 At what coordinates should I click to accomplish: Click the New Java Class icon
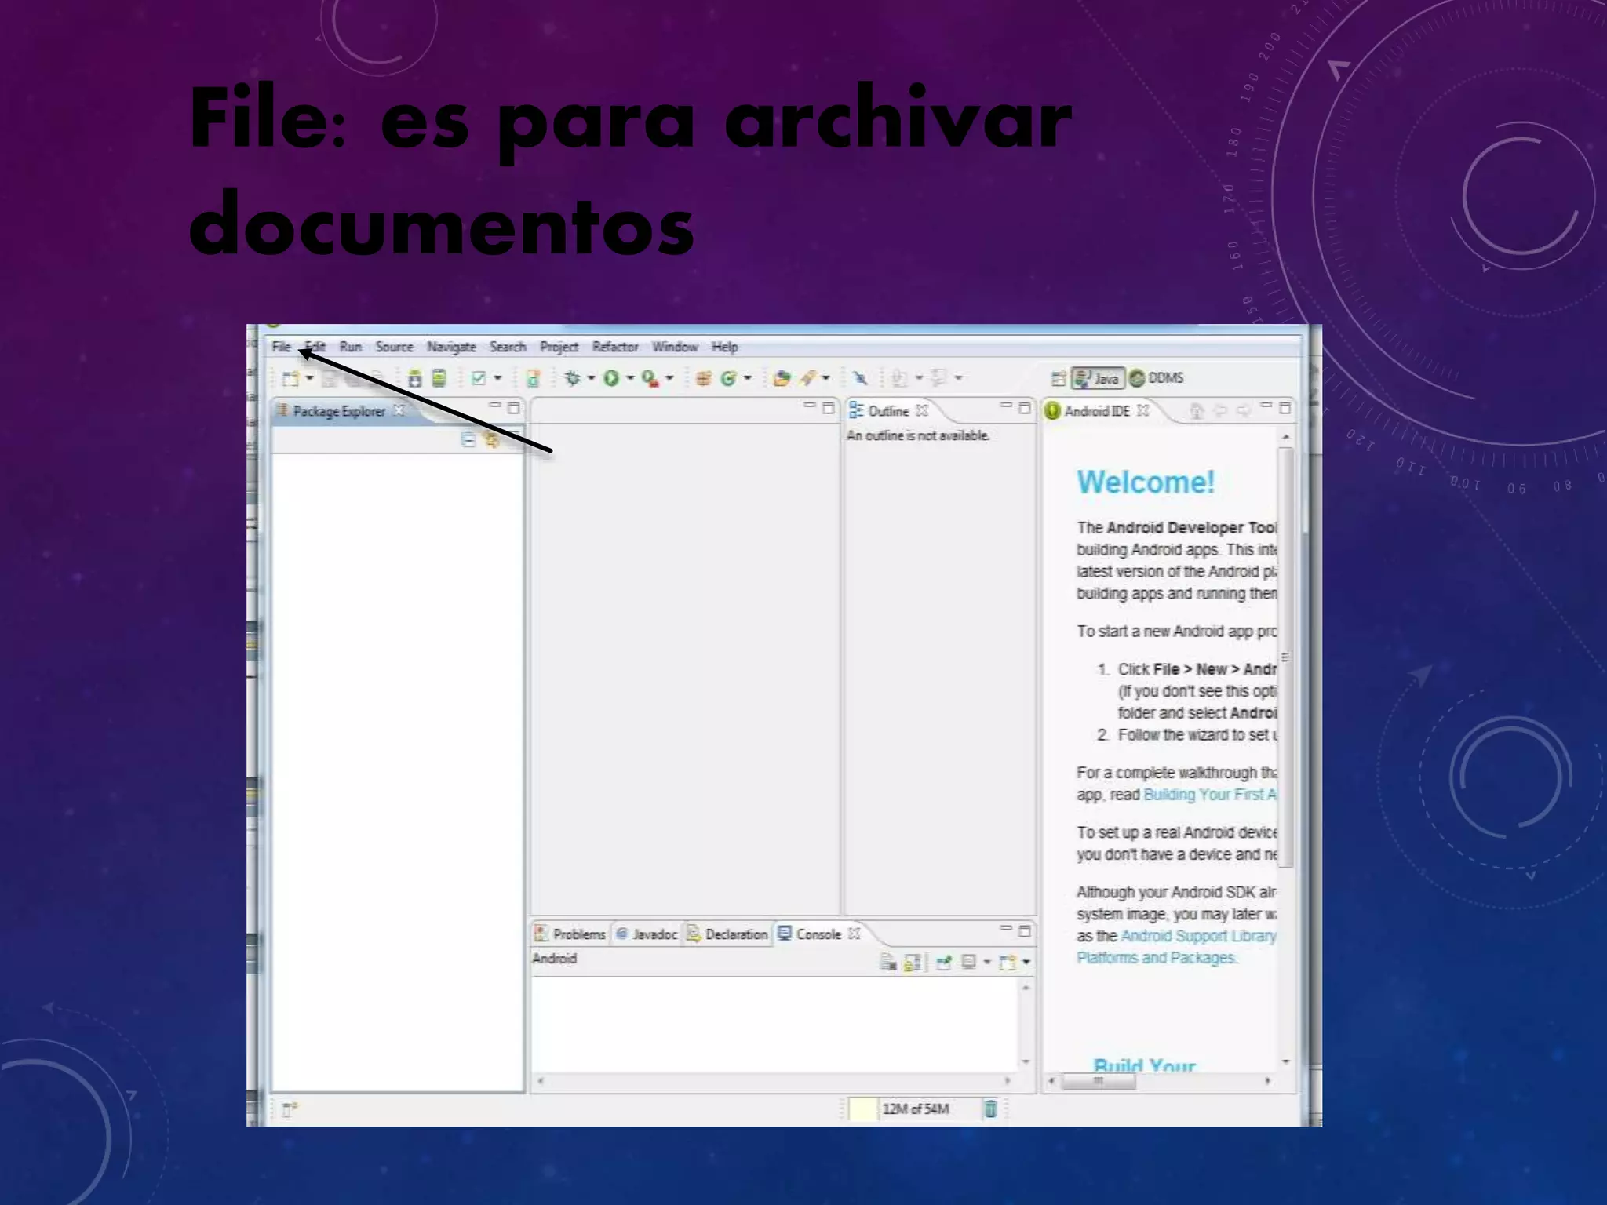tap(728, 379)
